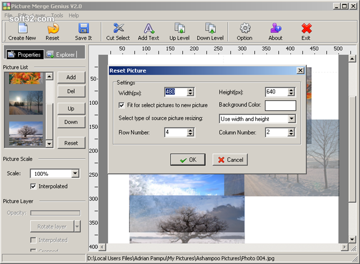
Task: Click the Rotate layer button
Action: point(52,226)
